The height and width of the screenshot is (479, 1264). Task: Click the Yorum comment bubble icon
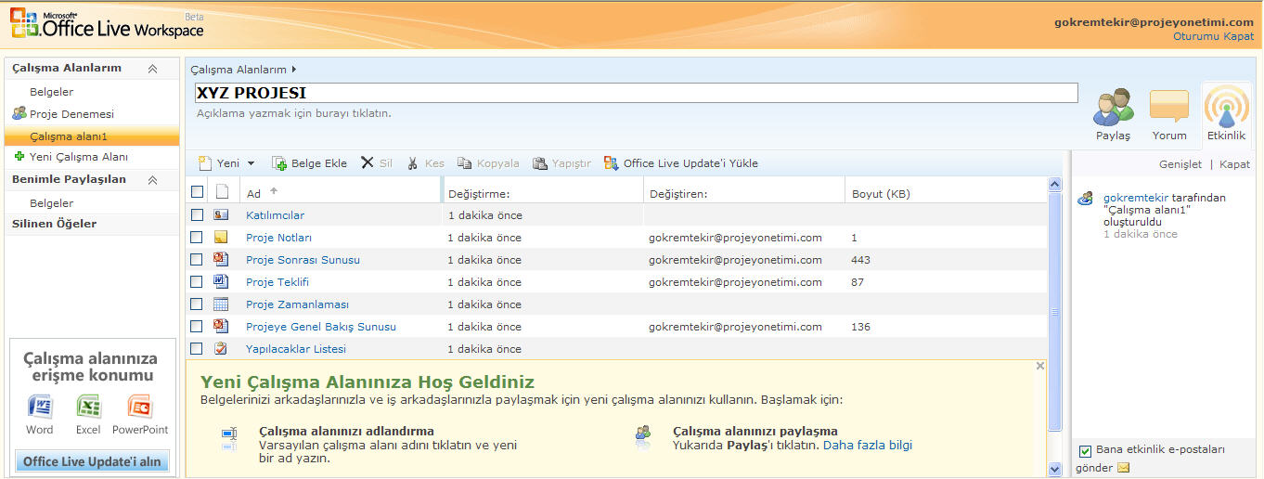click(x=1168, y=108)
